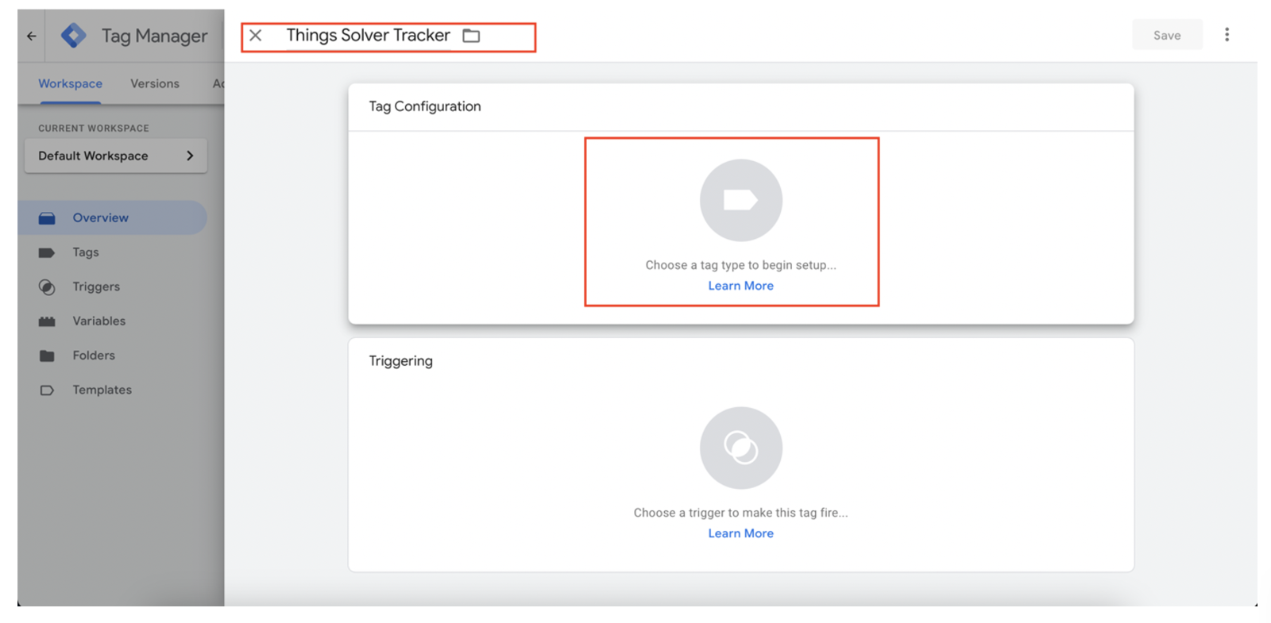
Task: Click the gray trigger chooser icon
Action: (741, 448)
